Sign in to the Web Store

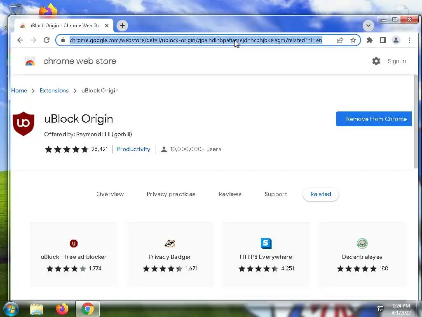click(x=396, y=61)
